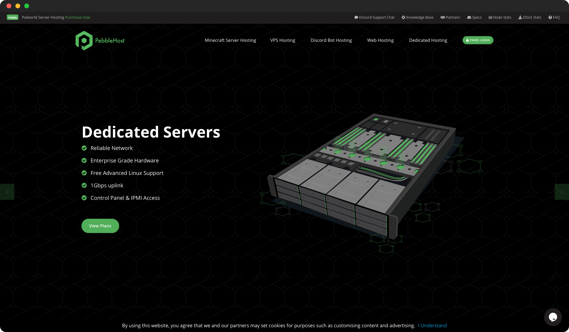Viewport: 569px width, 332px height.
Task: Click the Purchase now link
Action: point(78,17)
